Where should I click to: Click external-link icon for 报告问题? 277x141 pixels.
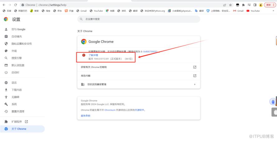[x=195, y=76]
